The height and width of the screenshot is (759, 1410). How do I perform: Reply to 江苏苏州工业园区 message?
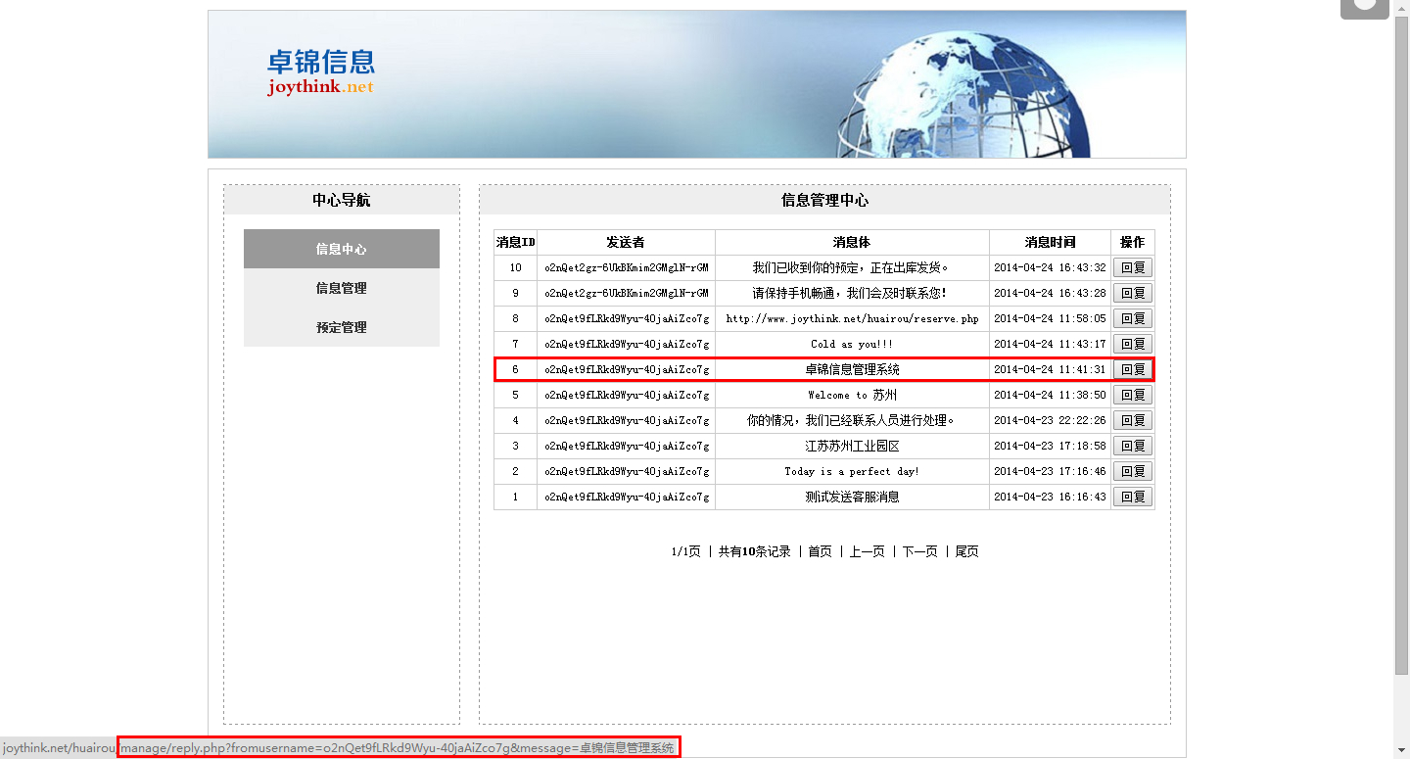(x=1133, y=446)
